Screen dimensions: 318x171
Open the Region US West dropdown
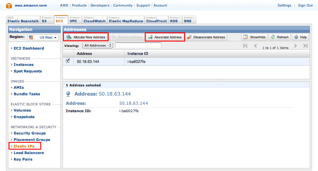point(43,37)
